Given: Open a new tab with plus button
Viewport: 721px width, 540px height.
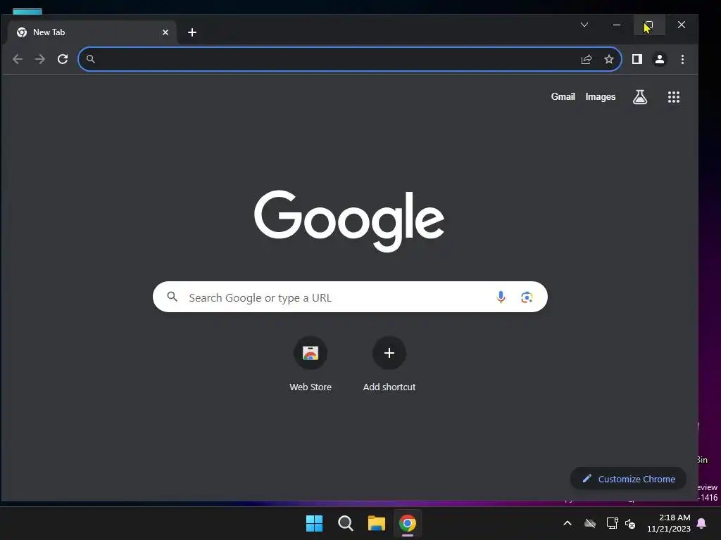Looking at the screenshot, I should pyautogui.click(x=192, y=32).
